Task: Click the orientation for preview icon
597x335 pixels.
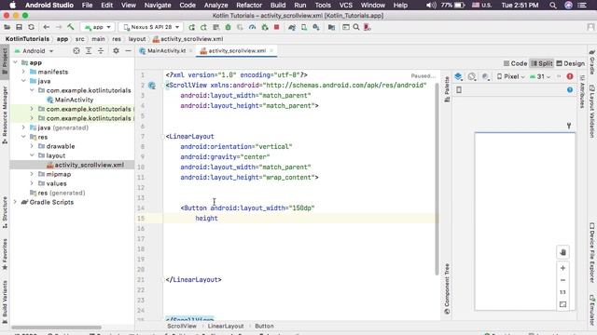Action: [472, 76]
